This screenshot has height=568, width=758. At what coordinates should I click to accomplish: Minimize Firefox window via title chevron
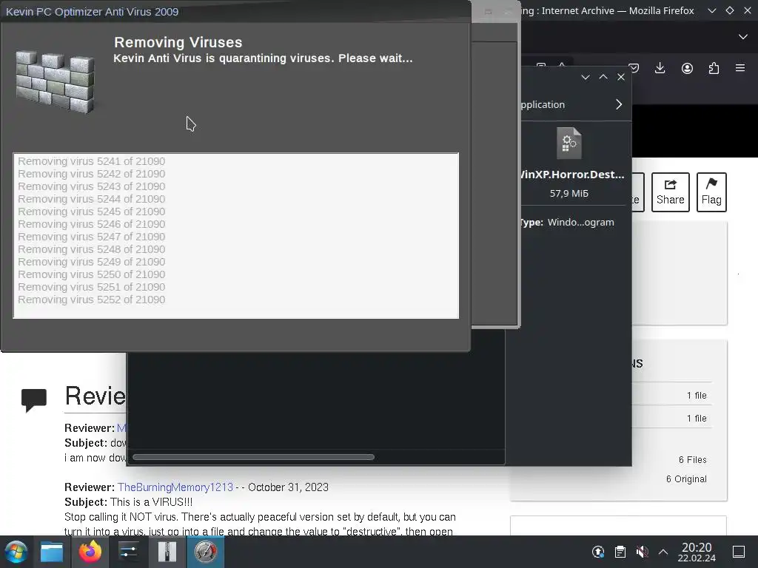click(x=711, y=10)
